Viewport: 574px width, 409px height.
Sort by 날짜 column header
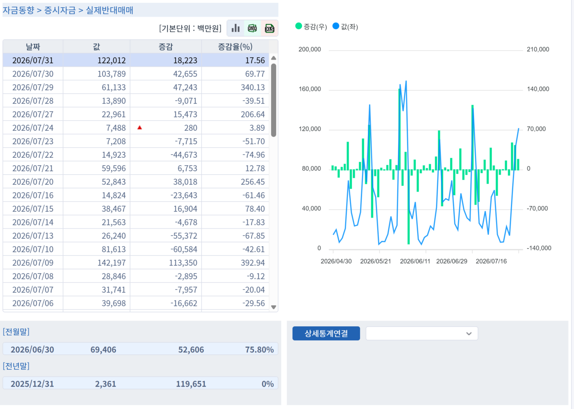tap(33, 46)
